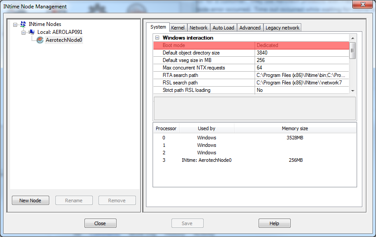
Task: Go to the Auto Load tab
Action: click(x=223, y=28)
